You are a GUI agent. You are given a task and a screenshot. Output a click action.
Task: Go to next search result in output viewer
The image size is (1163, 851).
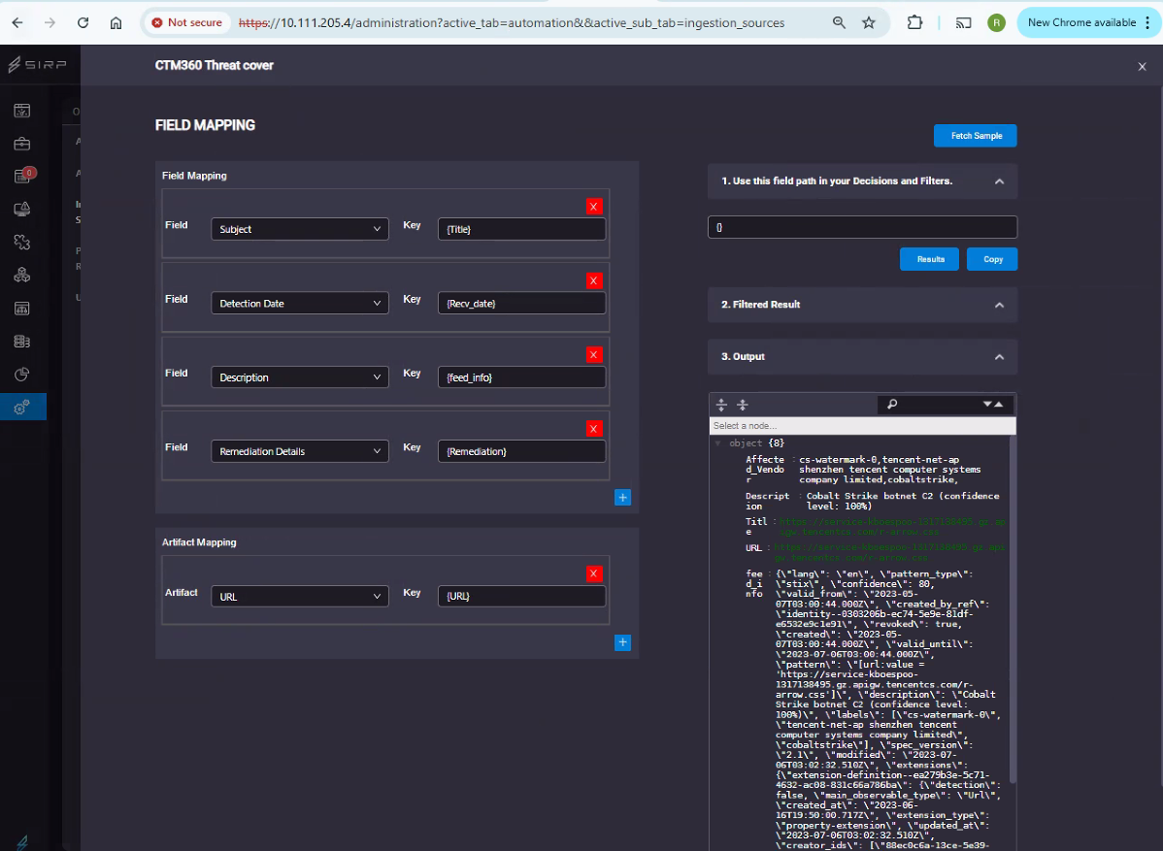tap(987, 404)
